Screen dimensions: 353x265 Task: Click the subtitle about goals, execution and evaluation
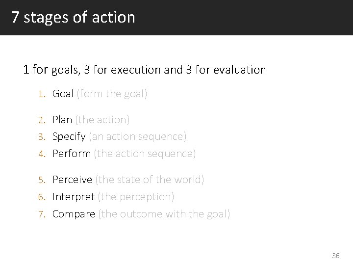pos(144,70)
